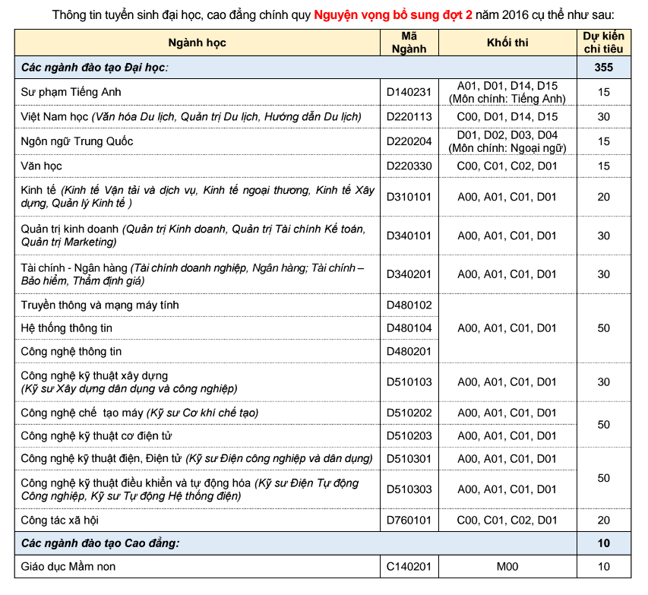The height and width of the screenshot is (595, 648).
Task: Select 'Truyền thông và mạng máy tính' row
Action: 226,305
